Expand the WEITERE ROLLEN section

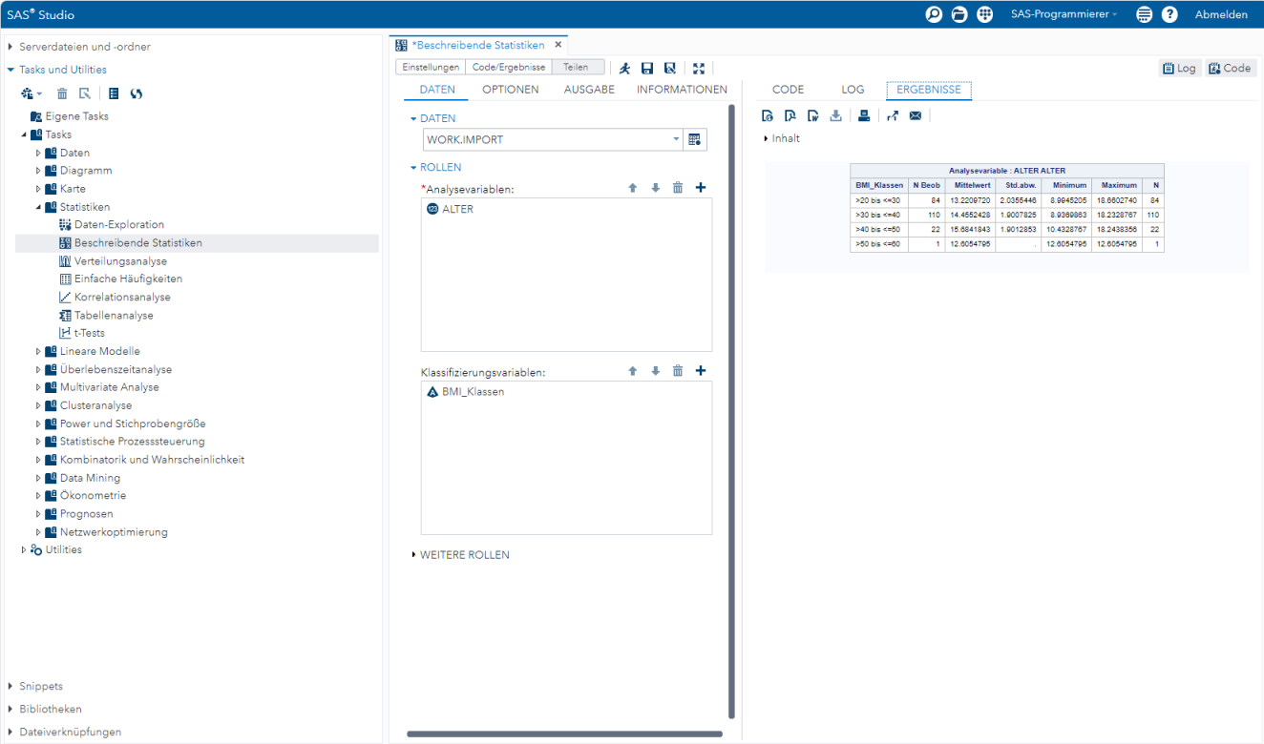(413, 554)
